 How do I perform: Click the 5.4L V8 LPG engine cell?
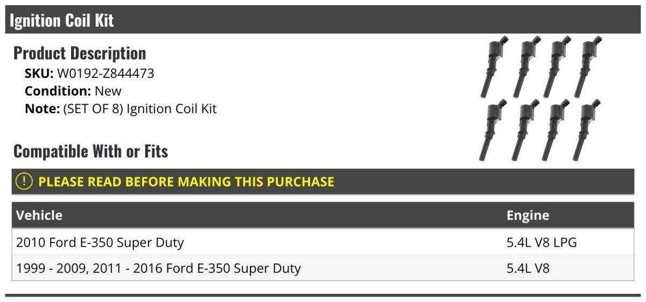click(x=541, y=242)
